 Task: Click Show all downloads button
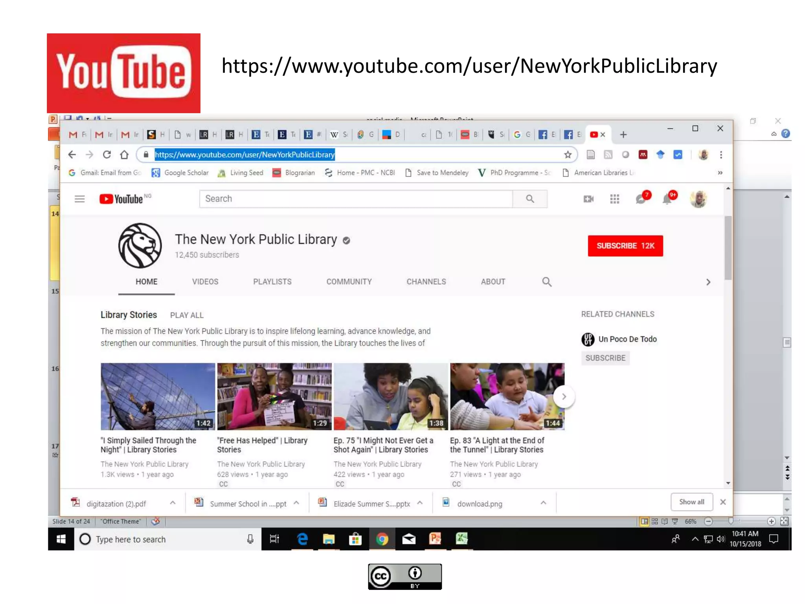coord(692,502)
